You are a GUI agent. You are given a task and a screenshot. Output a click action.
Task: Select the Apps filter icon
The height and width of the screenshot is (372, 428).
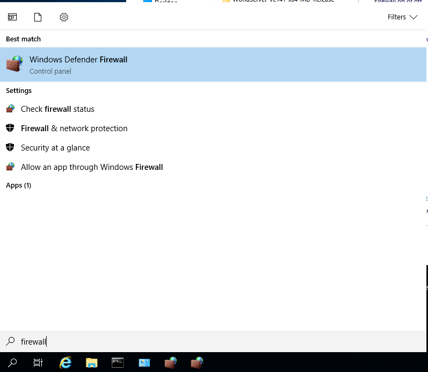[x=12, y=17]
